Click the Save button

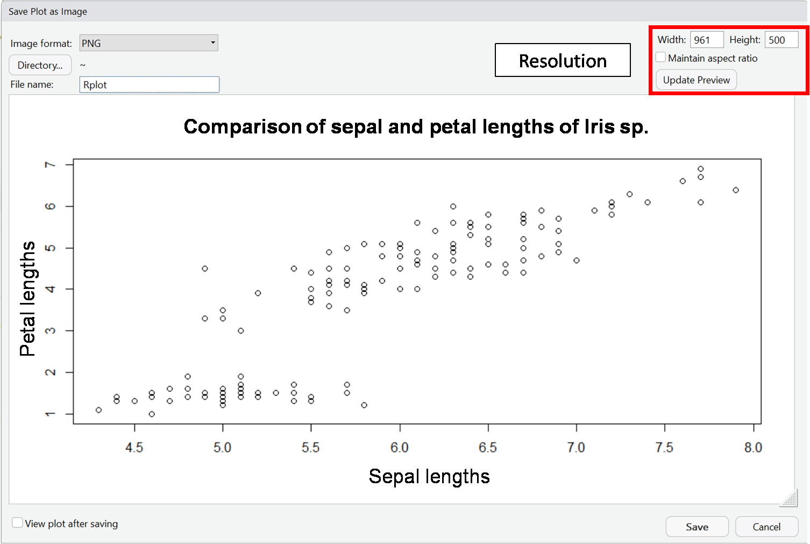tap(697, 527)
